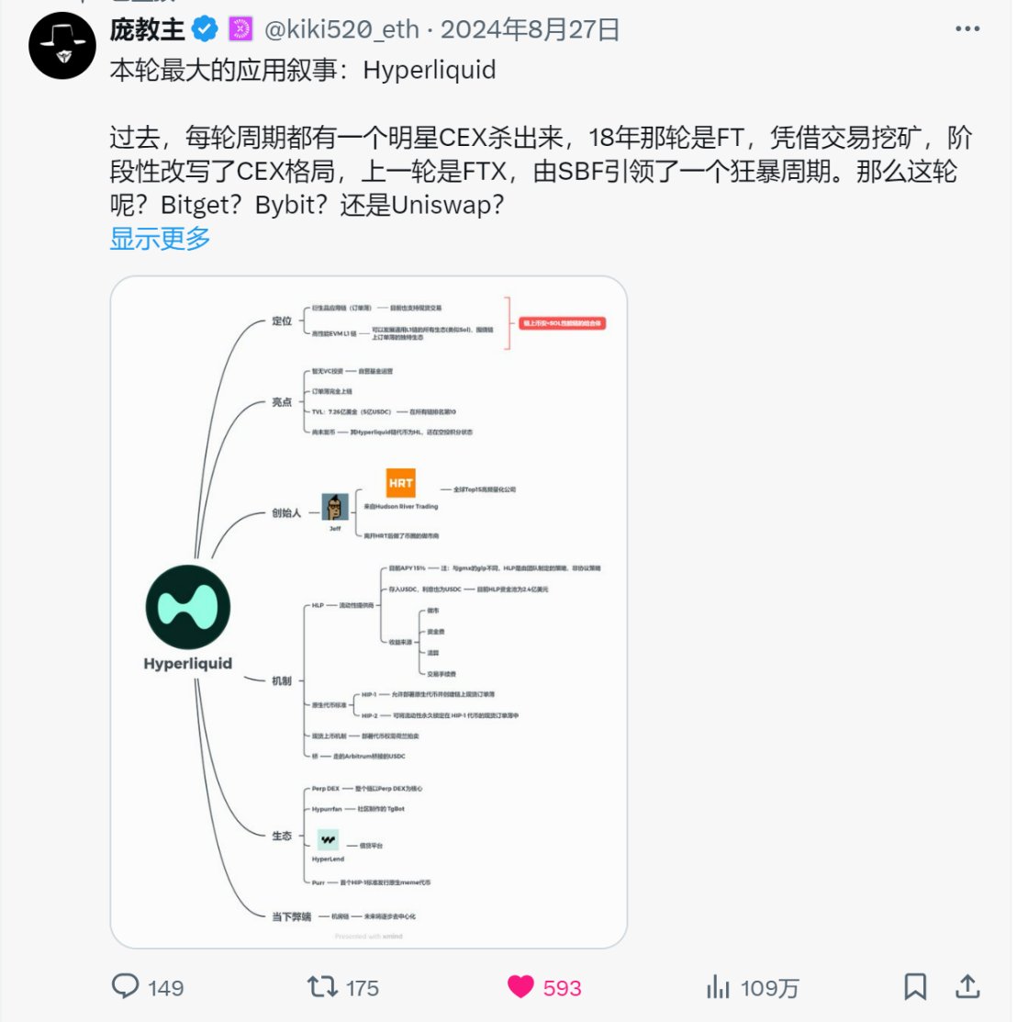This screenshot has width=1017, height=1022.
Task: Open the @kiki520_eth handle link
Action: [341, 29]
